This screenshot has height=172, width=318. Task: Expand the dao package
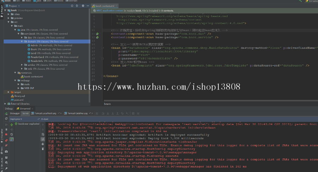[x=22, y=37]
